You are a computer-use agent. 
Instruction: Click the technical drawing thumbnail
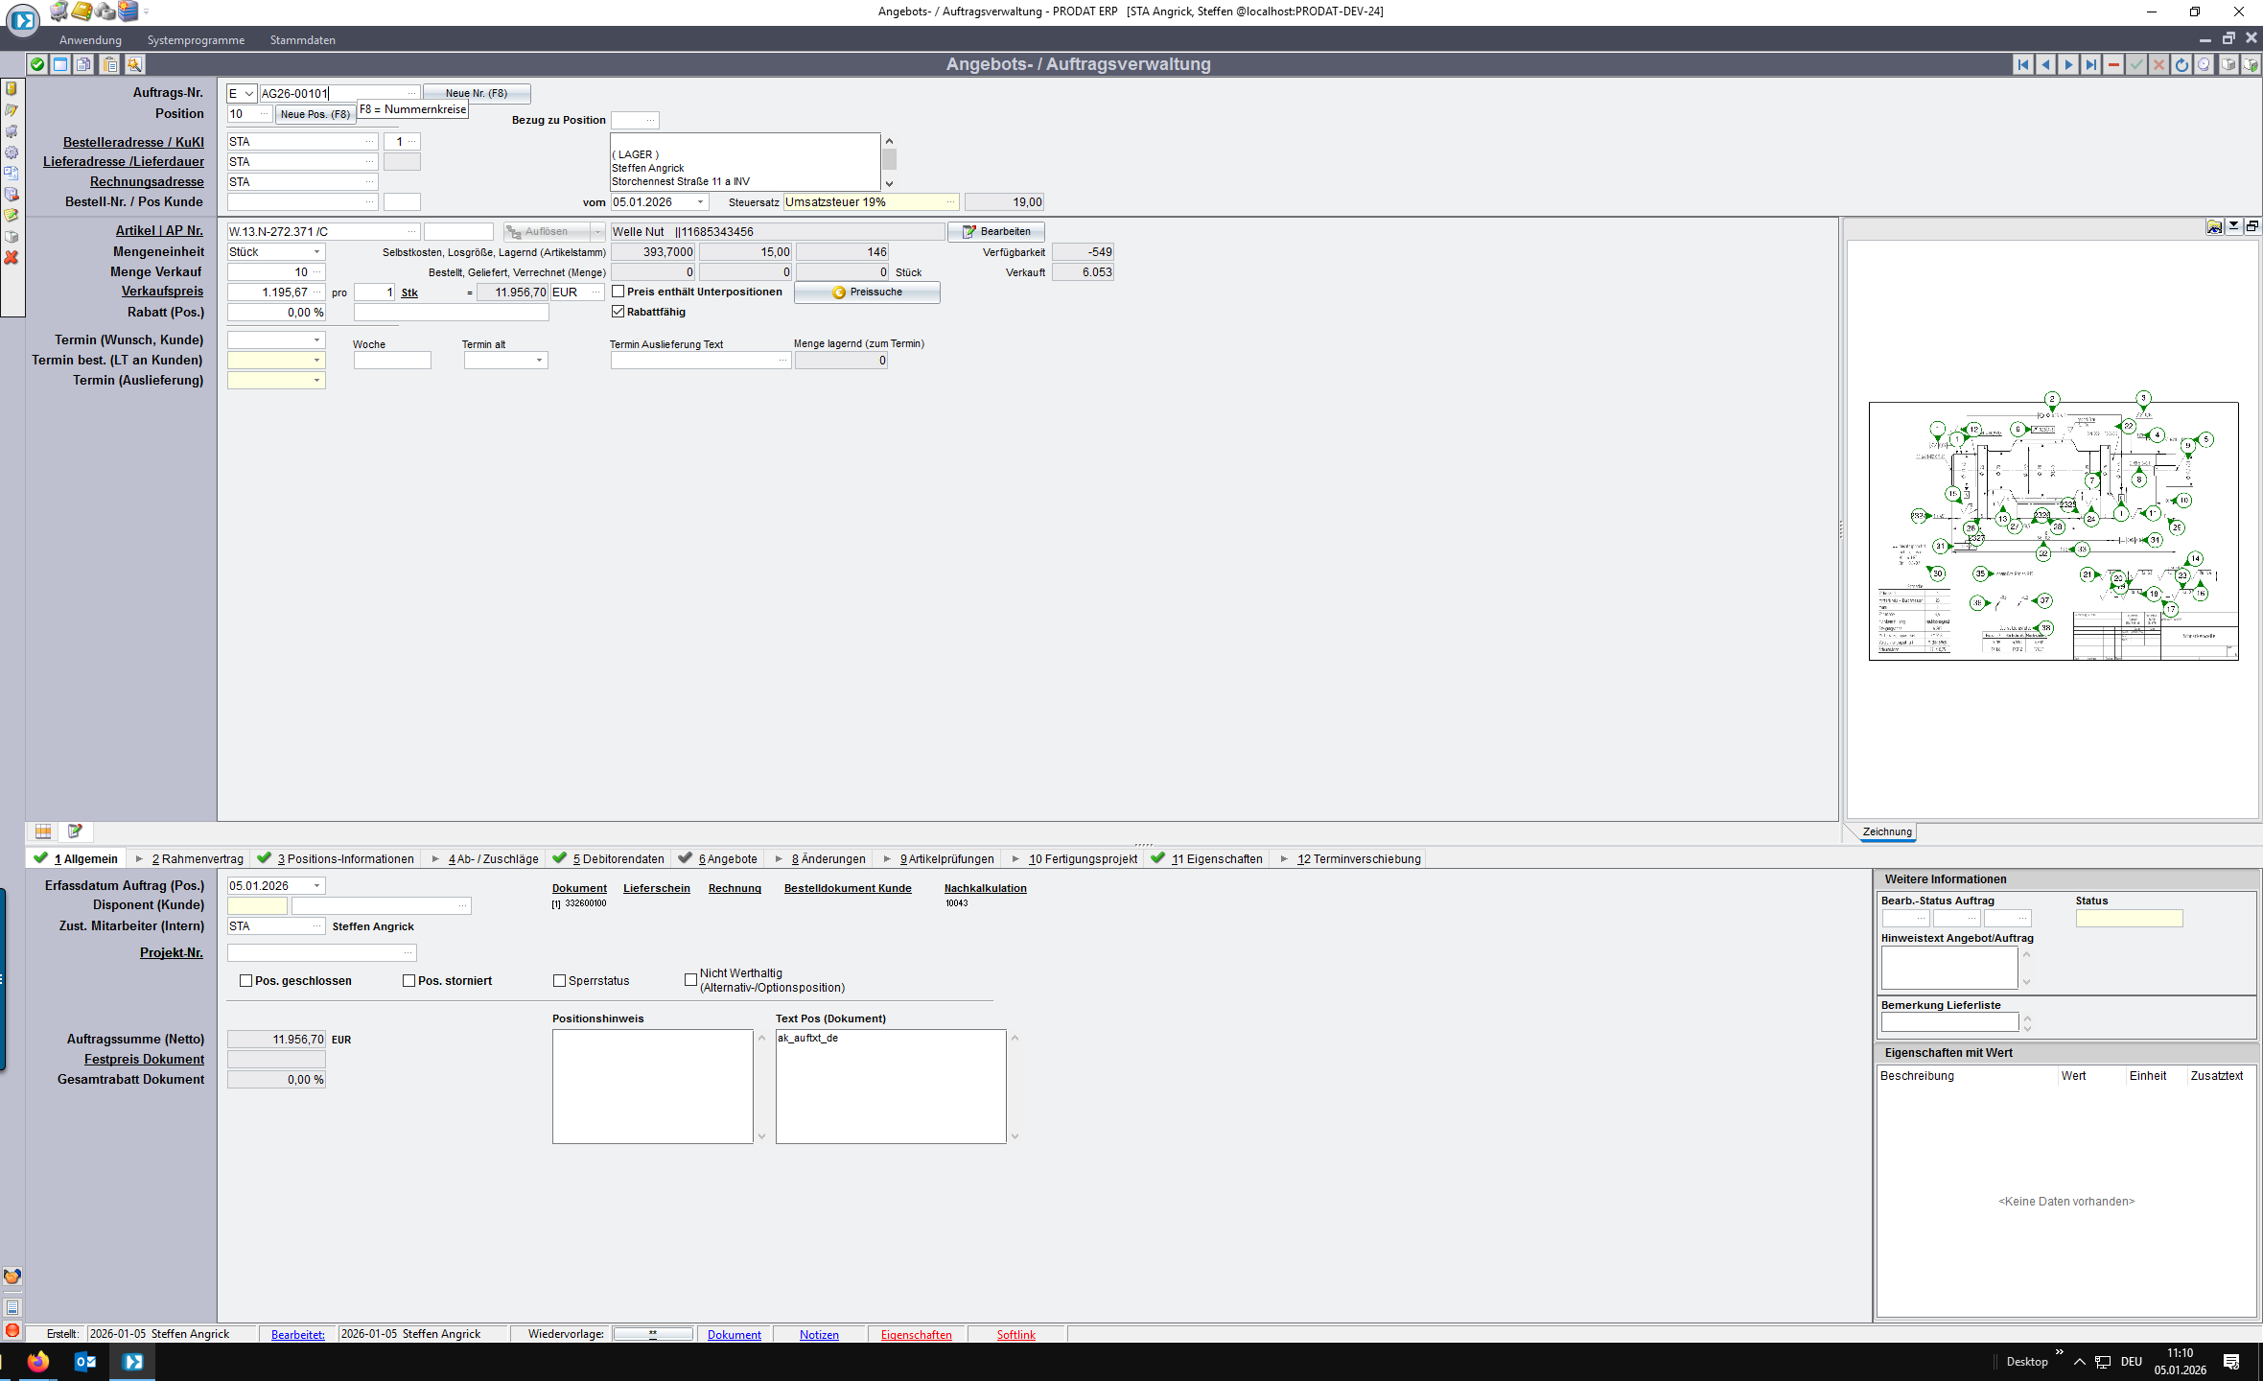[2053, 530]
